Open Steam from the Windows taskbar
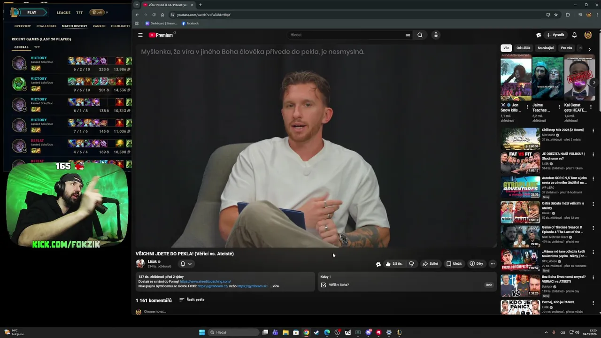 click(x=316, y=332)
